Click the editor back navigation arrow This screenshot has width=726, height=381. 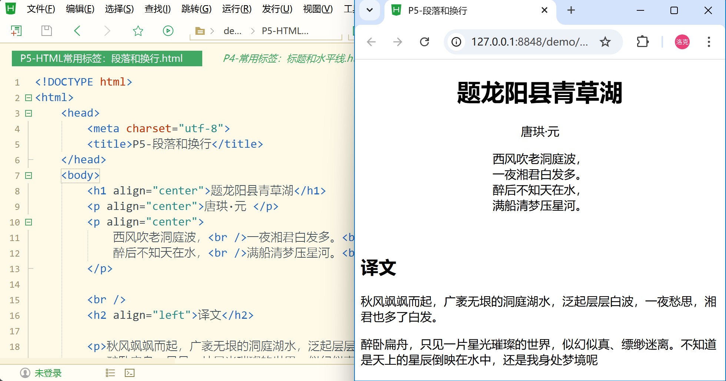[77, 31]
